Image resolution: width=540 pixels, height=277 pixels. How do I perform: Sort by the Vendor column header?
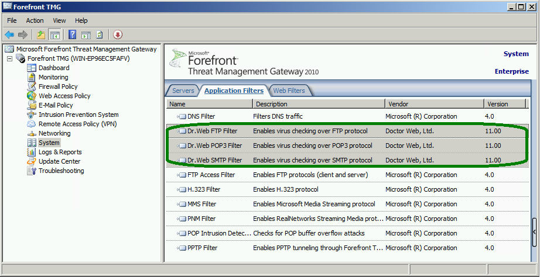[434, 104]
